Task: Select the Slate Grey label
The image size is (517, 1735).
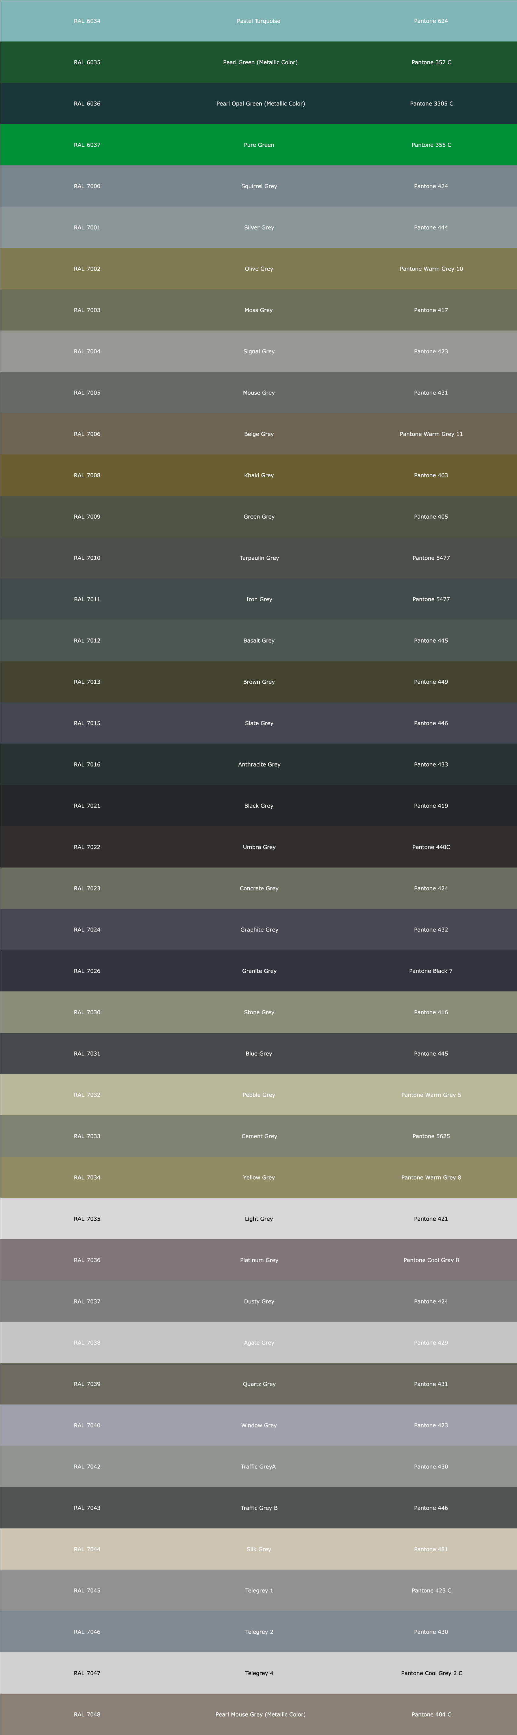Action: (x=259, y=723)
